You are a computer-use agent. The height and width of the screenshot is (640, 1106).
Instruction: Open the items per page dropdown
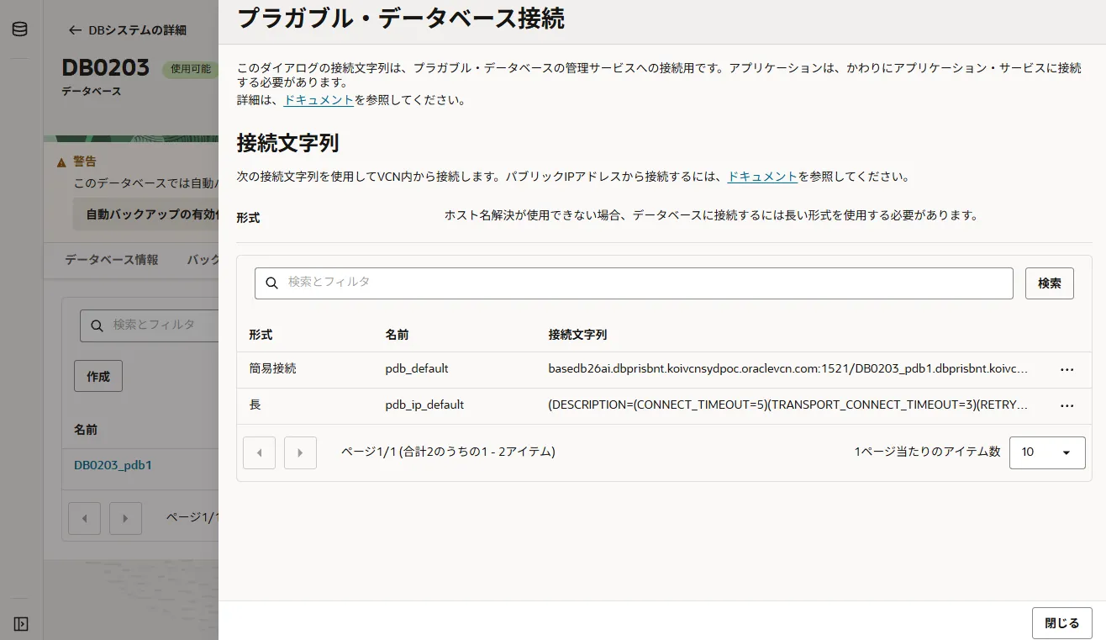pos(1046,452)
